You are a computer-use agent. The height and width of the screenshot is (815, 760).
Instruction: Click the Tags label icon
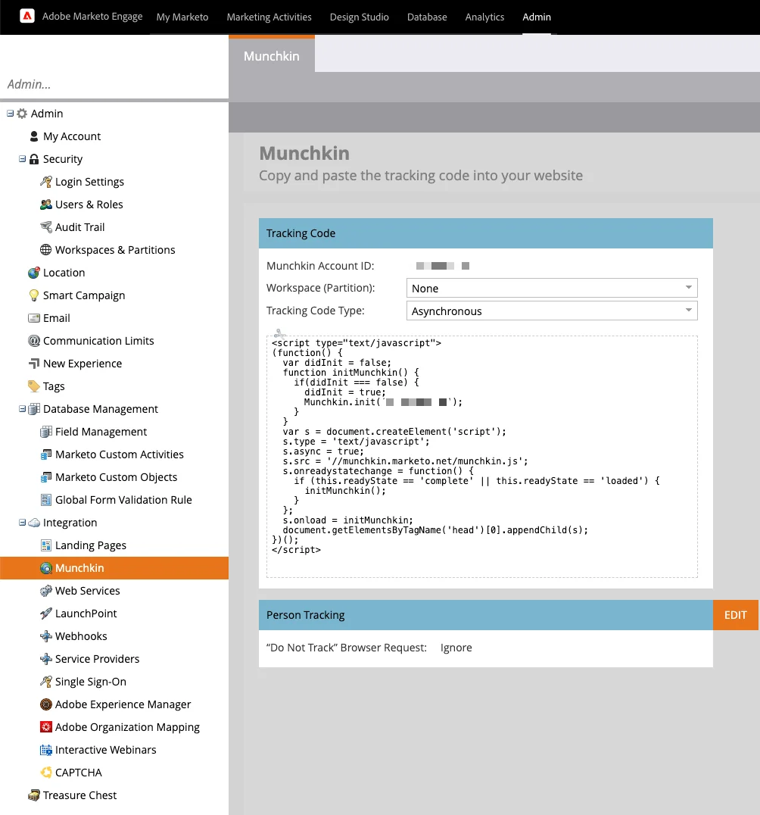coord(34,386)
